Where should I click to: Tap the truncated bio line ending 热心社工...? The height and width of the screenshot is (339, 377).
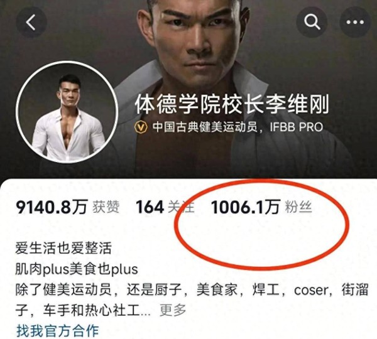pyautogui.click(x=83, y=310)
